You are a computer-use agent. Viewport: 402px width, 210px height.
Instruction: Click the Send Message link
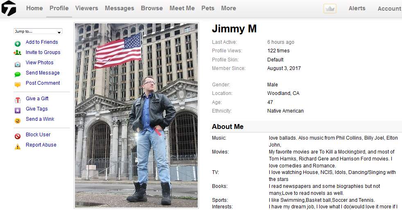[x=43, y=73]
